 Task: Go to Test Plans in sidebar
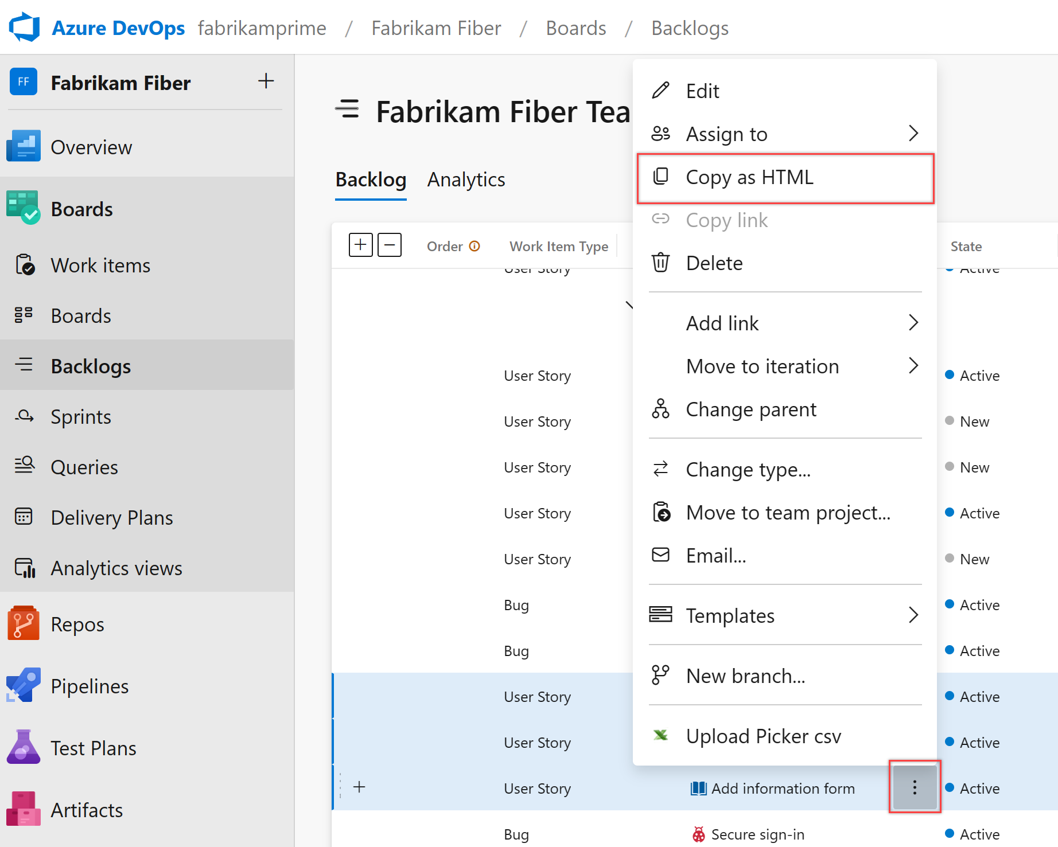pos(93,748)
